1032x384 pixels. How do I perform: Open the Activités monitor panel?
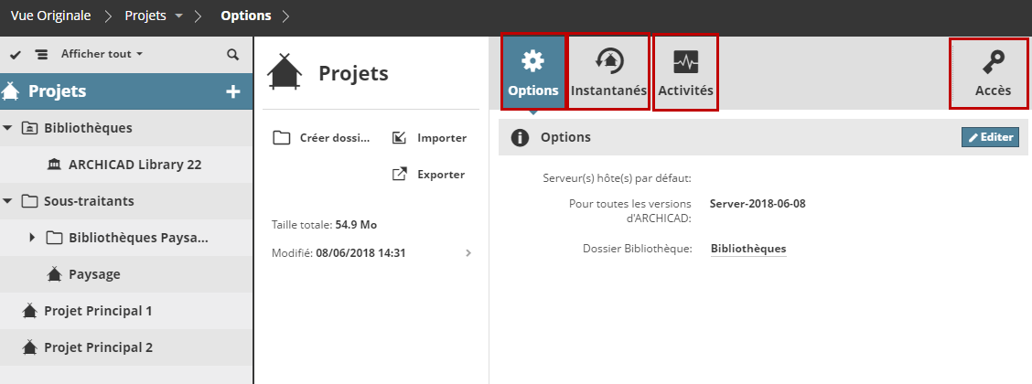coord(685,72)
